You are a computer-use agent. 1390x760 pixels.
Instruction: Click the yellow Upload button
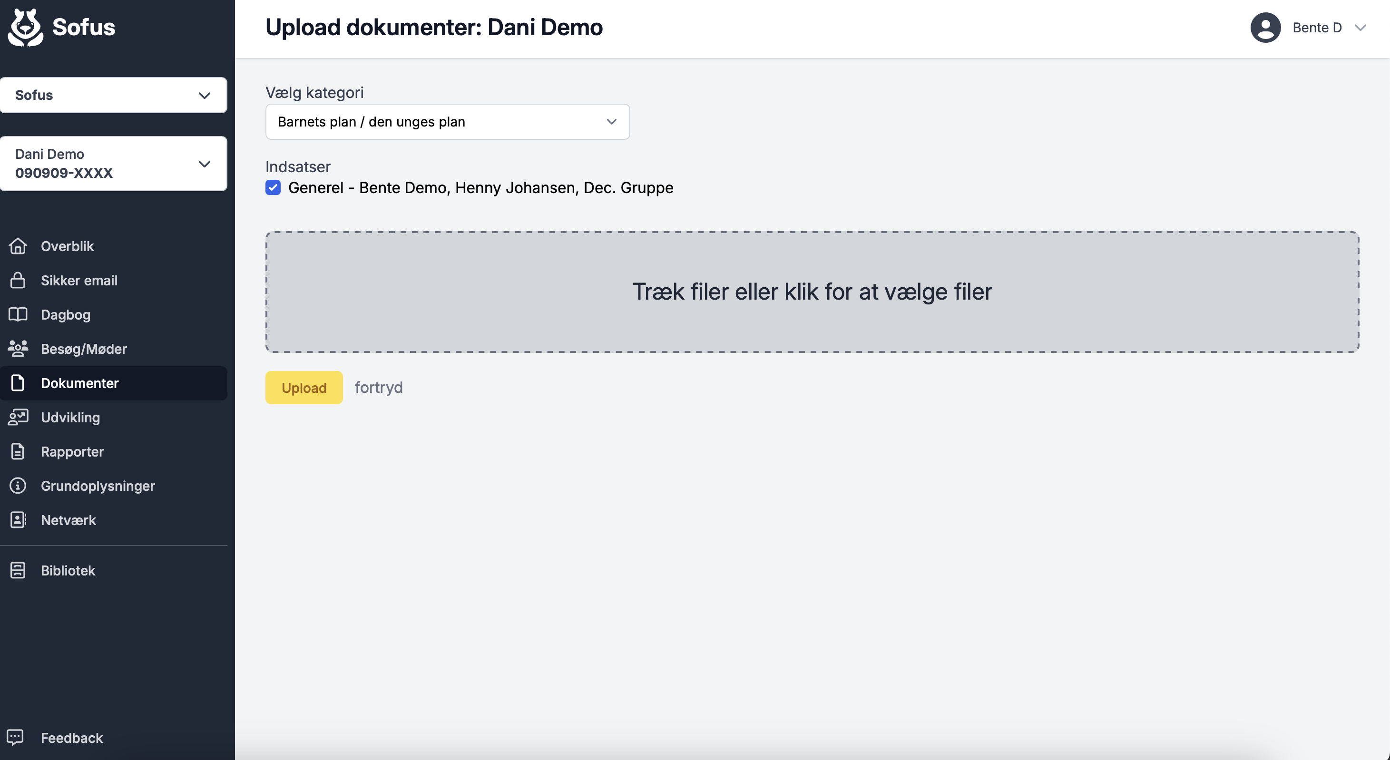tap(304, 387)
